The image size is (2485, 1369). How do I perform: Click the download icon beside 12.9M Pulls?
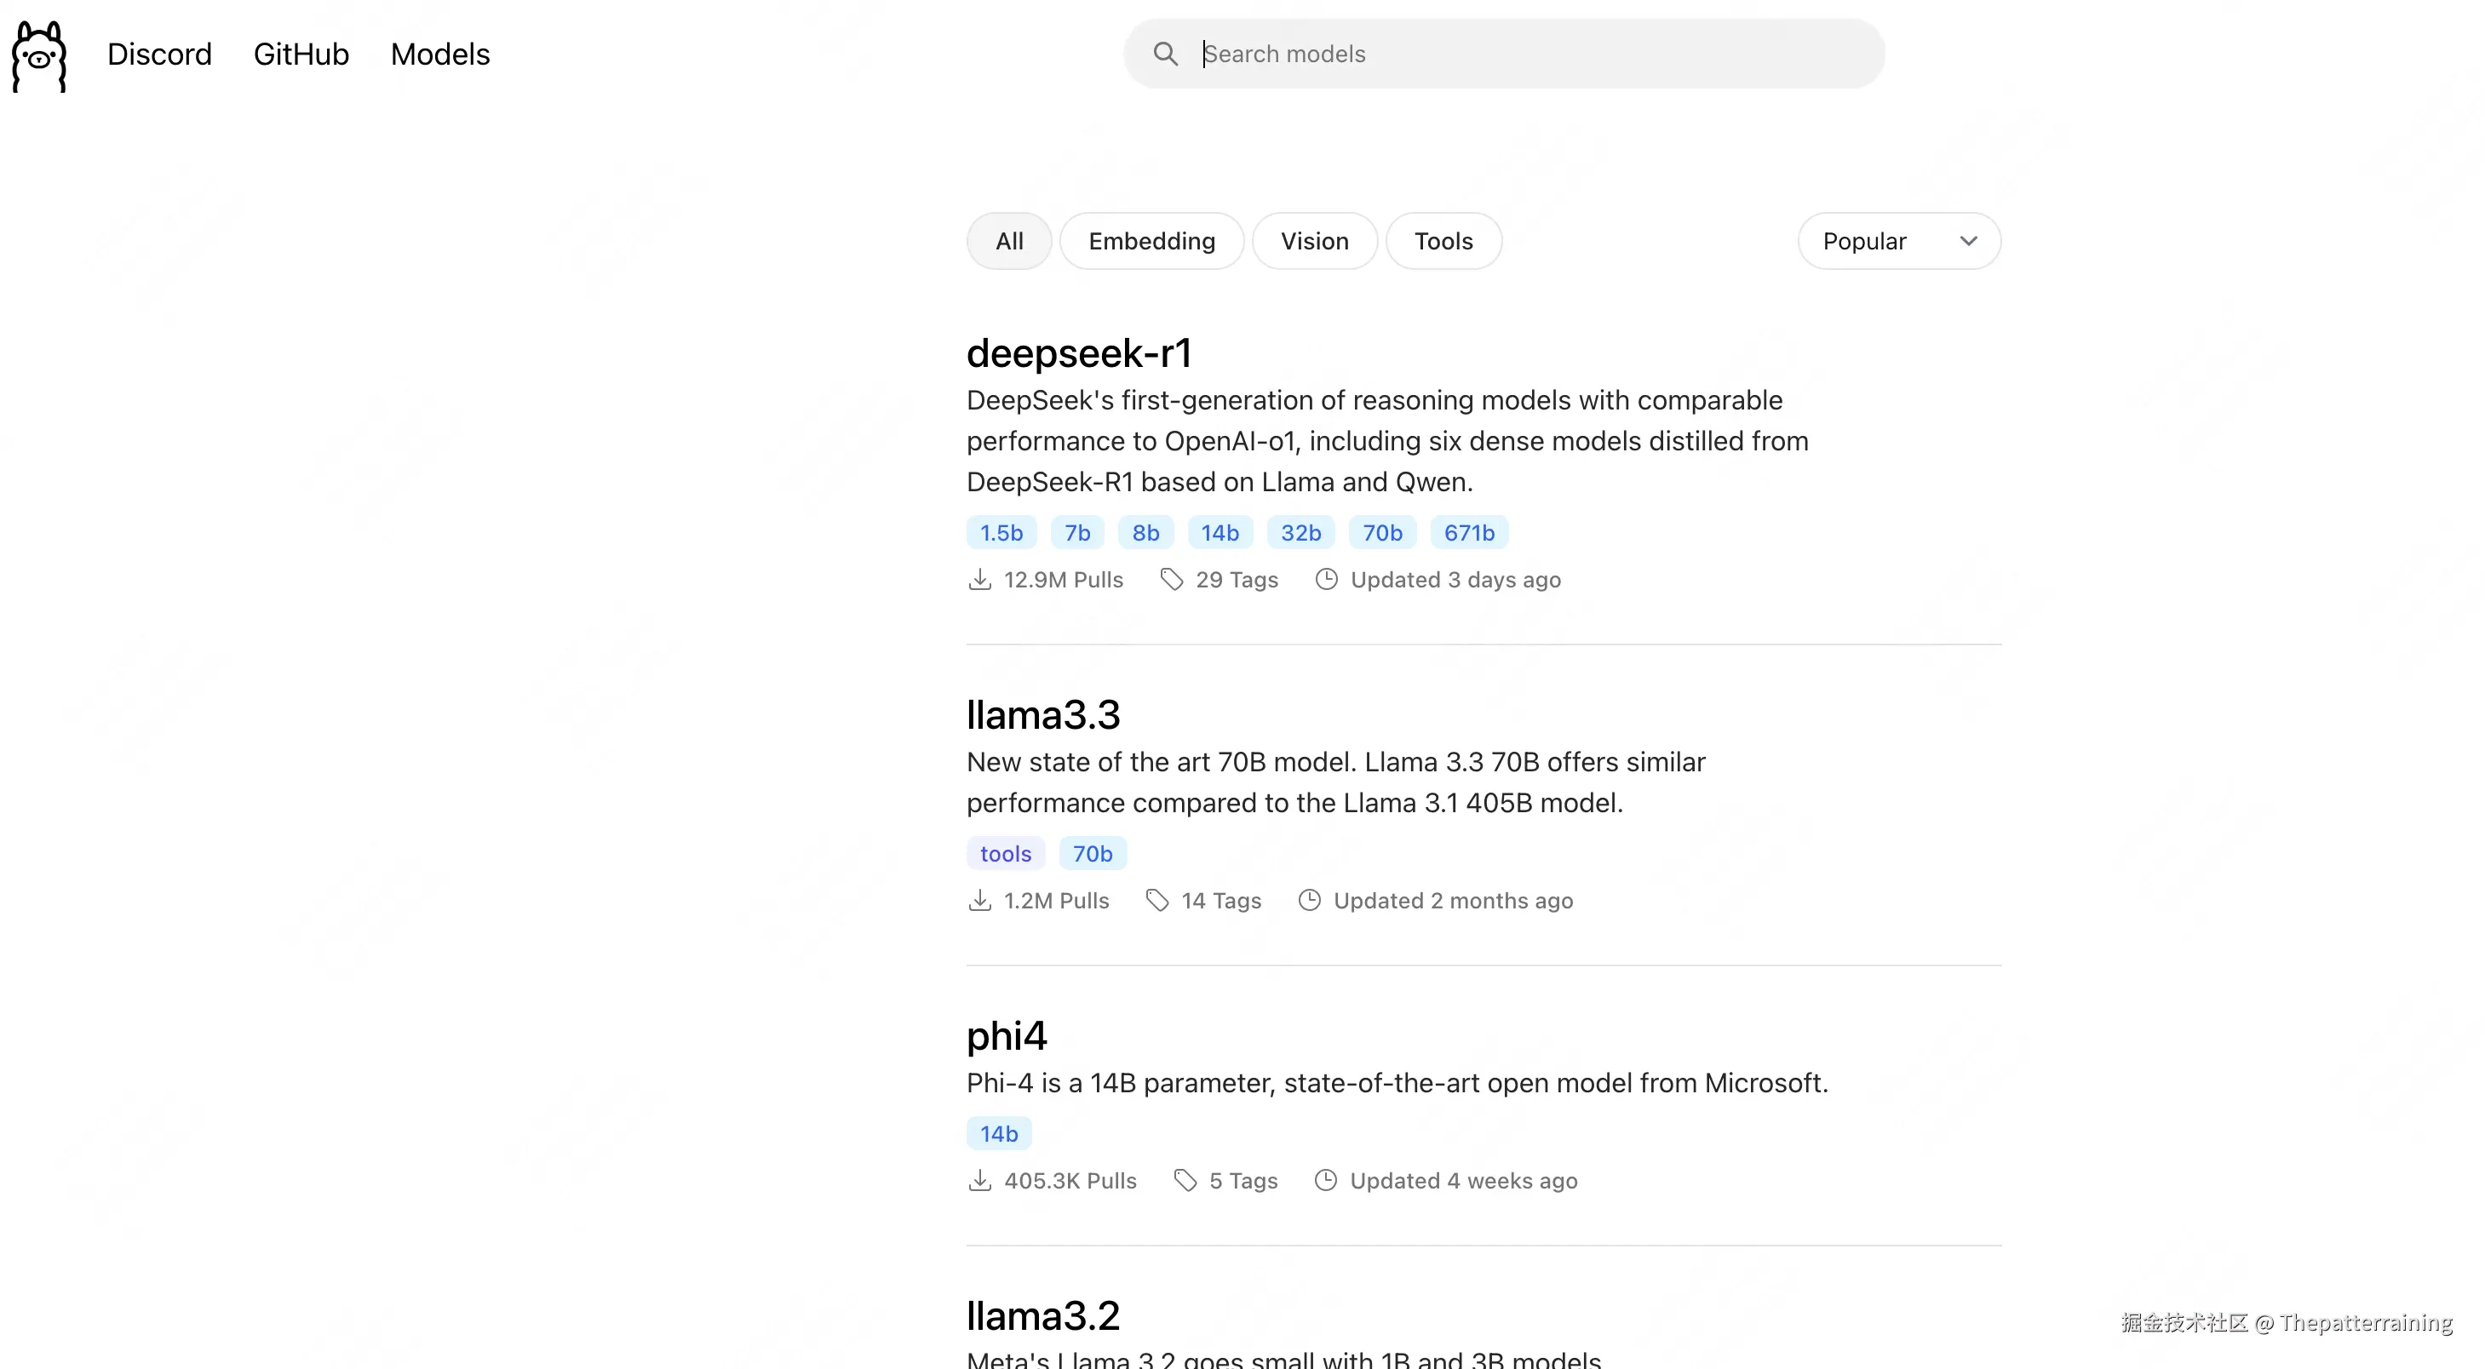point(980,580)
